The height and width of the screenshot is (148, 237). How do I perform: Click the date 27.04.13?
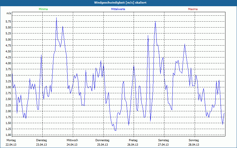click(x=163, y=145)
